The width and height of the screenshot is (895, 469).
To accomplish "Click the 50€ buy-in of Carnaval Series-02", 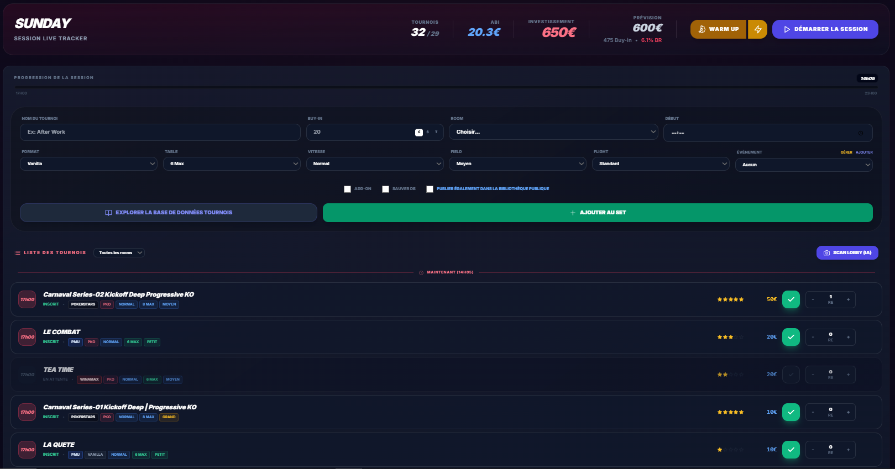I will pos(772,299).
